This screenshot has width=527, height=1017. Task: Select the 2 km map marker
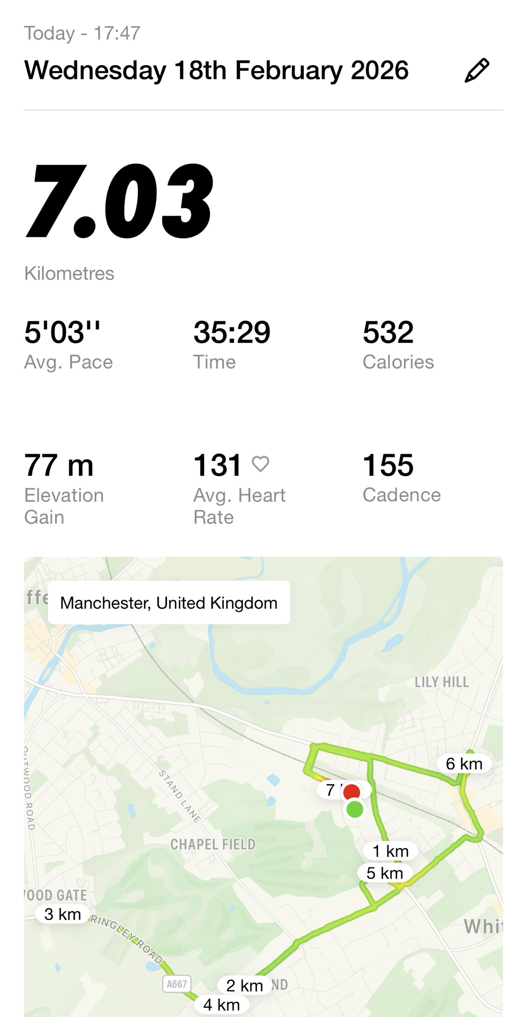(x=244, y=985)
